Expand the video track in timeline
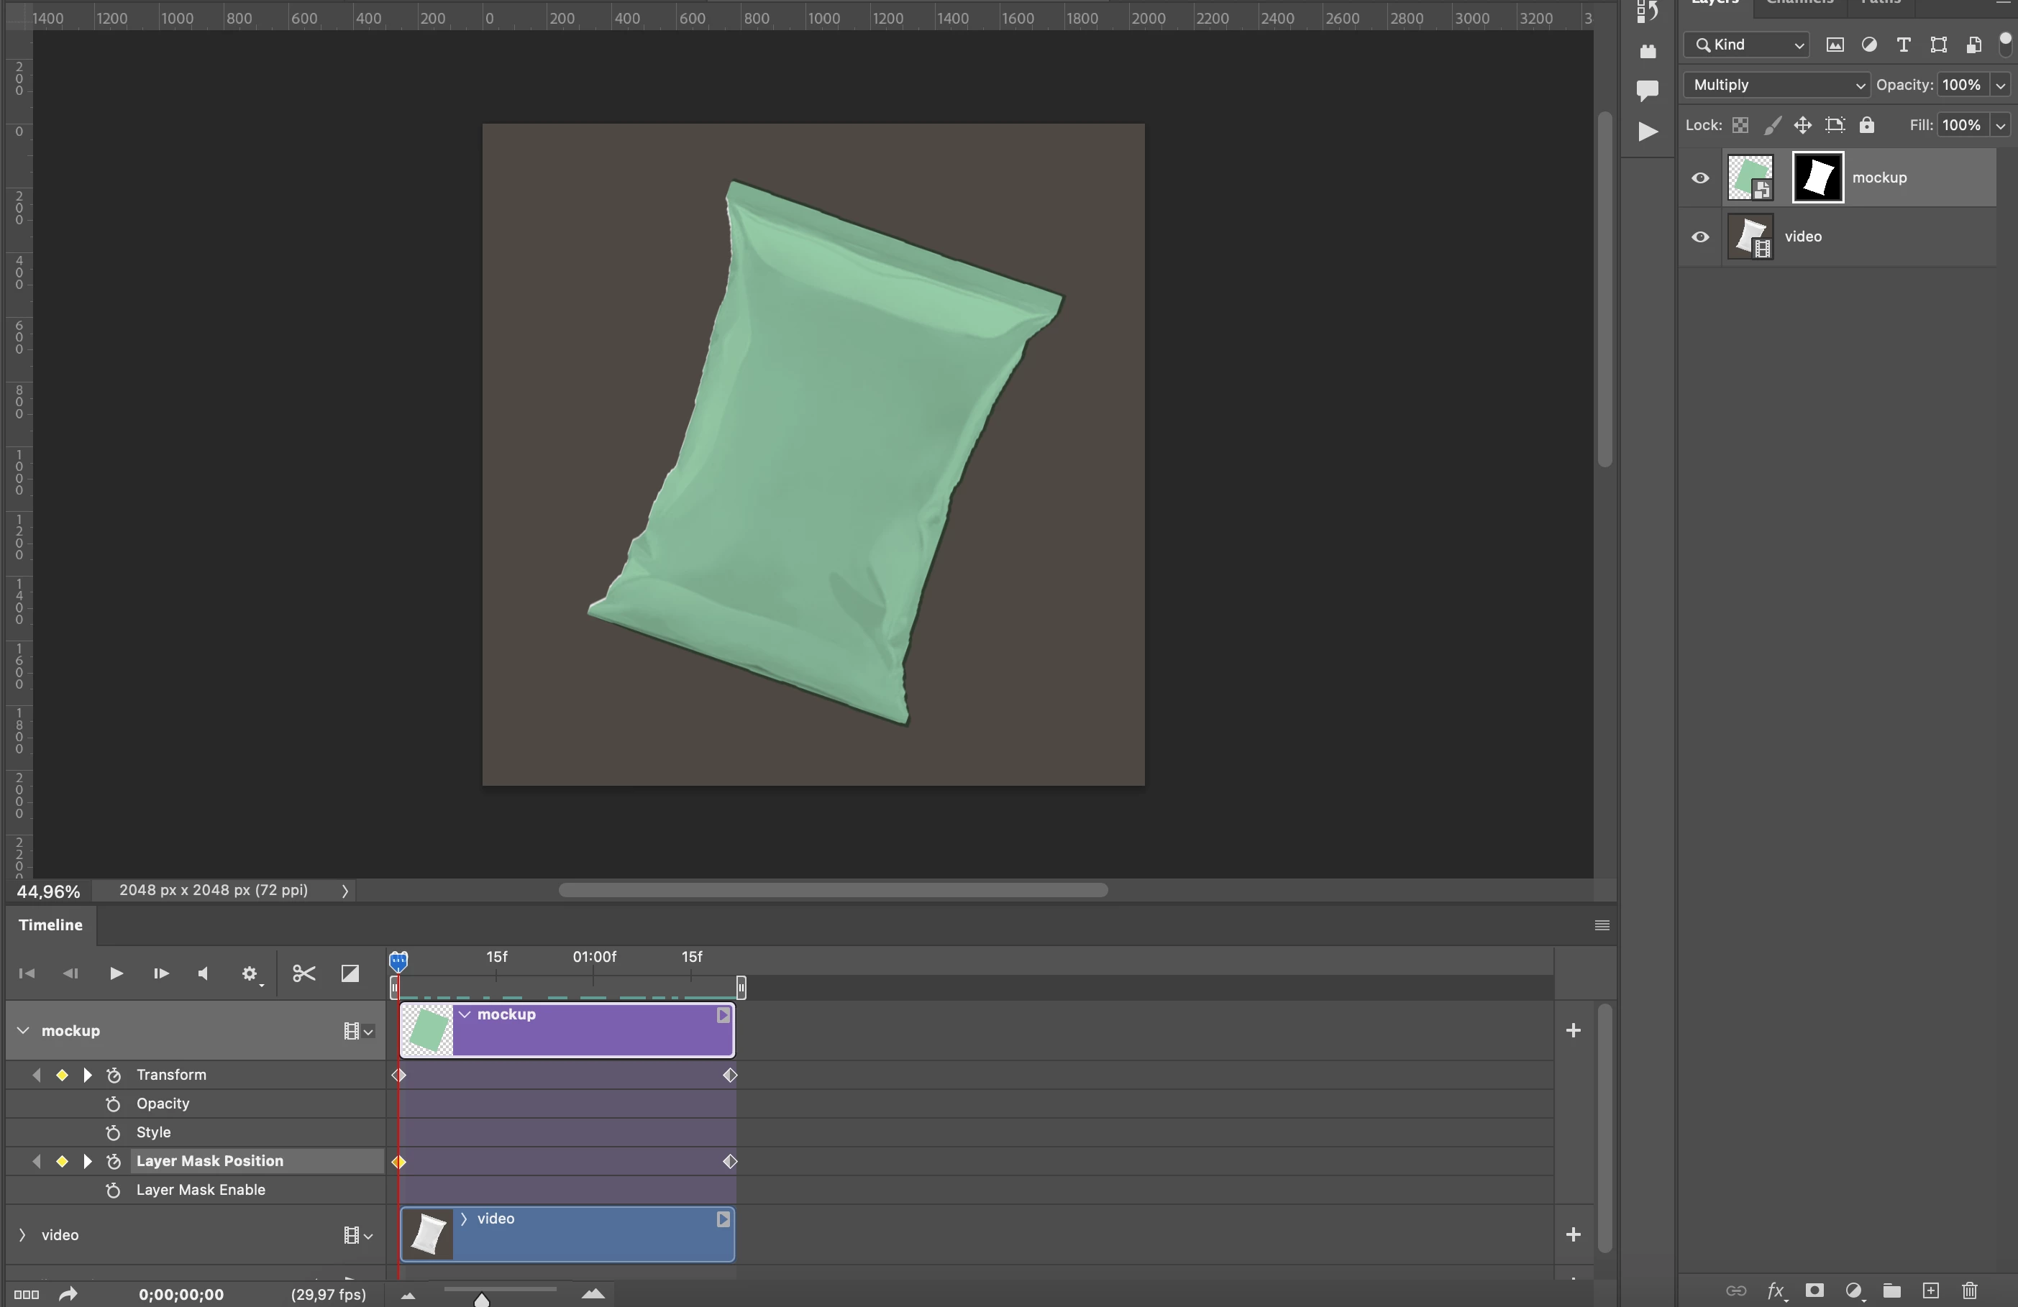Image resolution: width=2018 pixels, height=1307 pixels. (x=22, y=1235)
